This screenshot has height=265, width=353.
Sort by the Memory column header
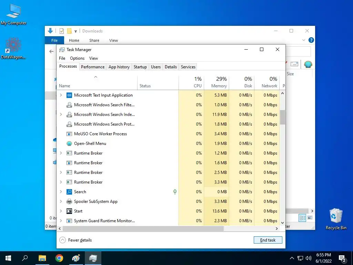216,82
